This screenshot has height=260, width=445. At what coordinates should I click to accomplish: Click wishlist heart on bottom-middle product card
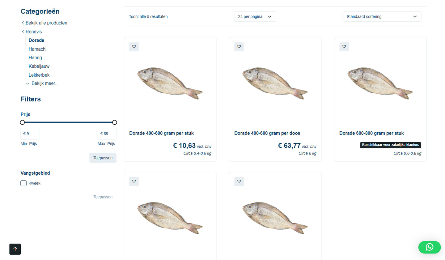[x=239, y=181]
